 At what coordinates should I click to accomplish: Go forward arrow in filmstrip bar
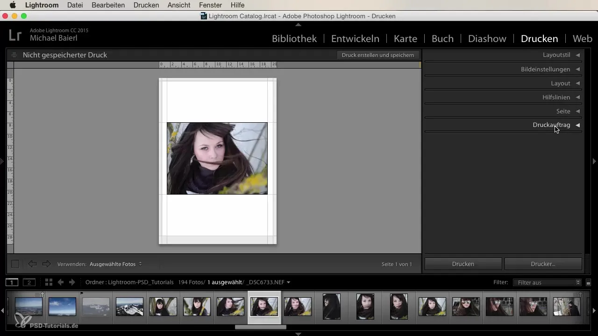click(x=72, y=282)
